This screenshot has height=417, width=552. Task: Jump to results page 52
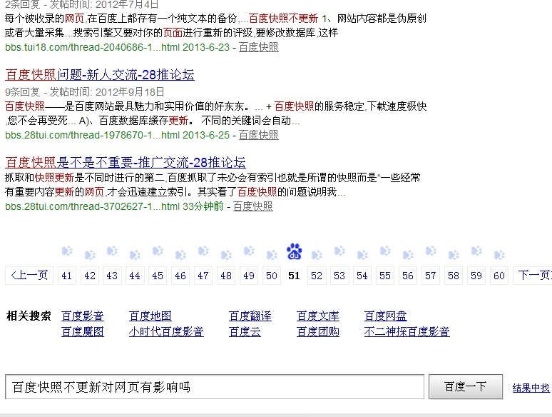317,276
